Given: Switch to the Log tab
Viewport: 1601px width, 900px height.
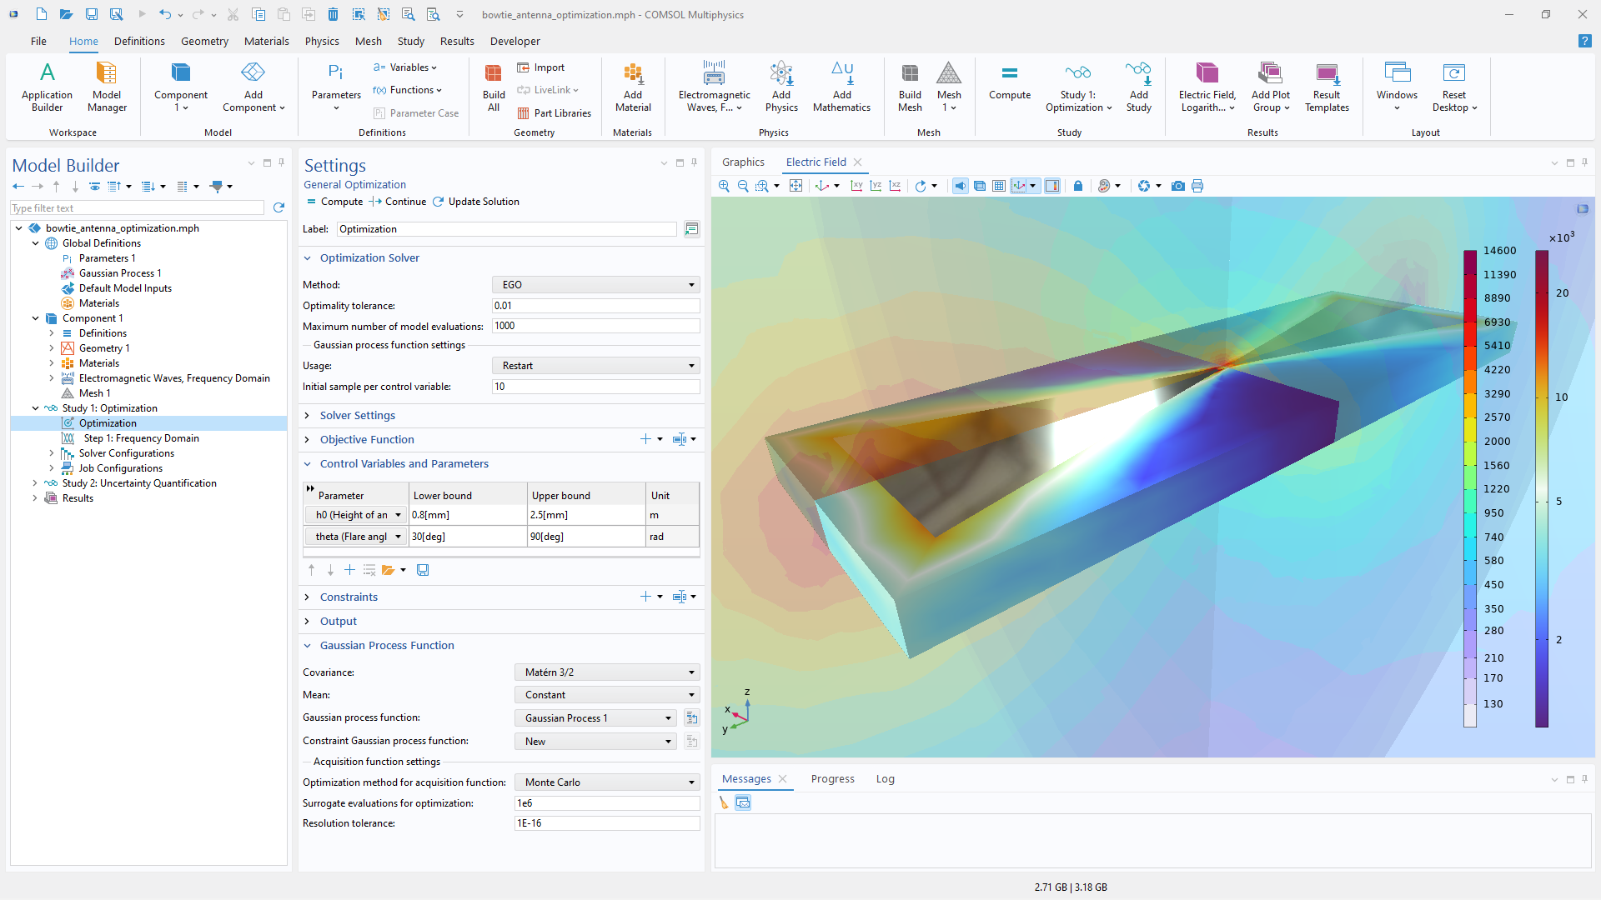Looking at the screenshot, I should click(885, 779).
